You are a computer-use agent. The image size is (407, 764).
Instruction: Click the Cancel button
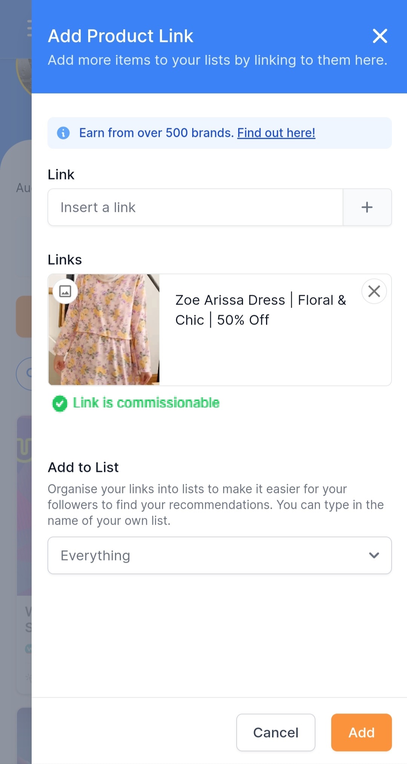click(x=276, y=732)
